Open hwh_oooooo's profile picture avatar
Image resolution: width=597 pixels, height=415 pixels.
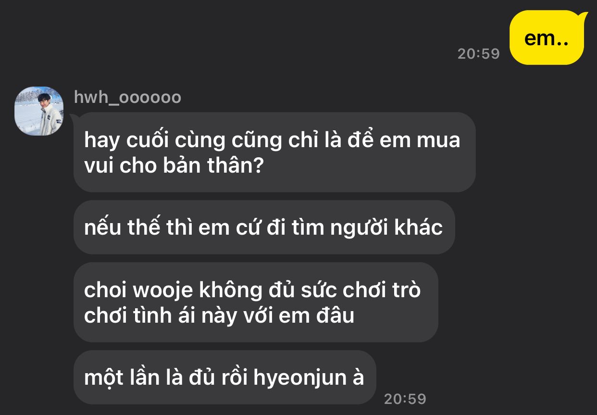pos(39,111)
